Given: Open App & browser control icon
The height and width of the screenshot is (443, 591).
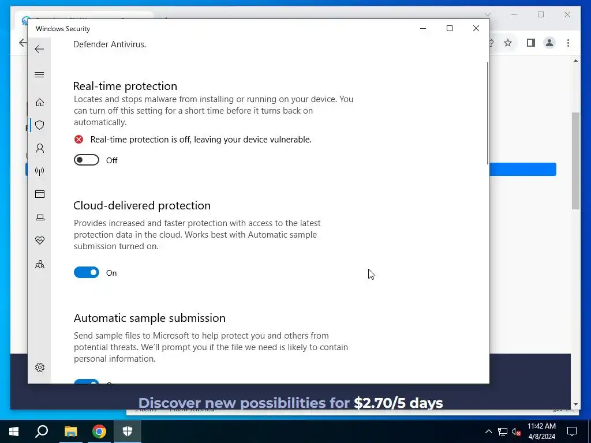Looking at the screenshot, I should pyautogui.click(x=40, y=194).
